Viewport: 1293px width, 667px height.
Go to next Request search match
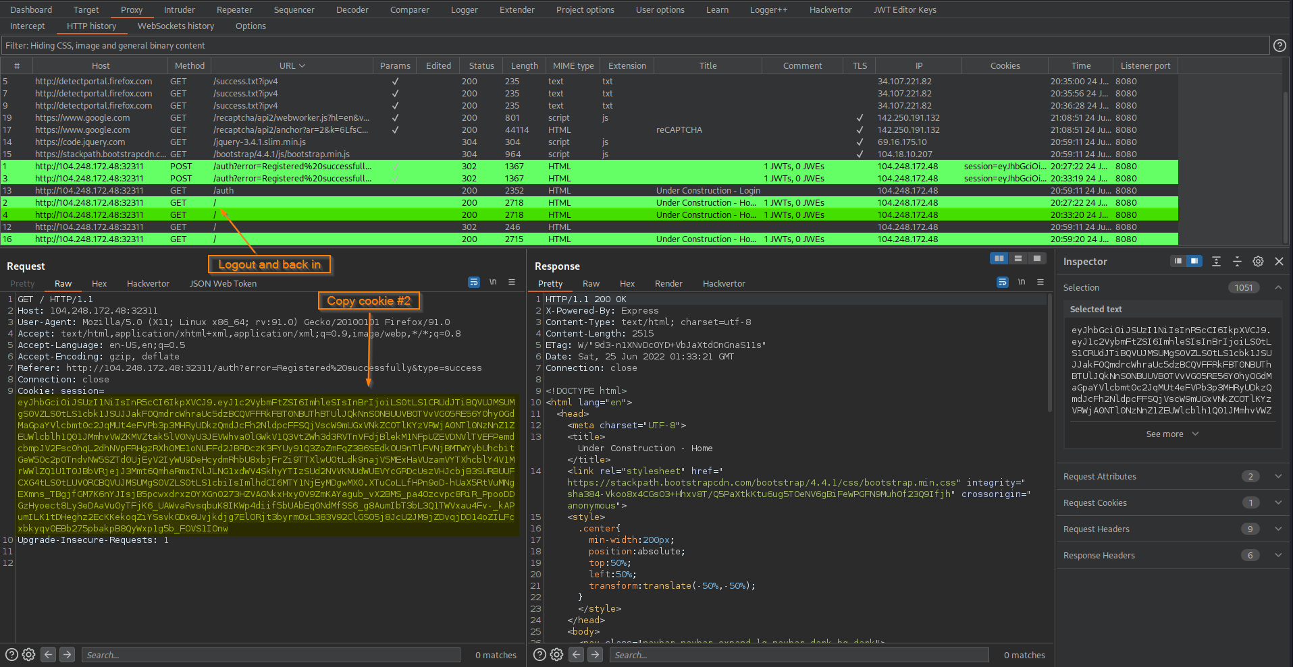tap(67, 654)
